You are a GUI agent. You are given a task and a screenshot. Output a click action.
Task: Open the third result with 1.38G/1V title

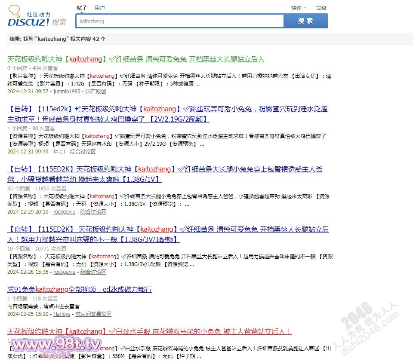point(165,174)
